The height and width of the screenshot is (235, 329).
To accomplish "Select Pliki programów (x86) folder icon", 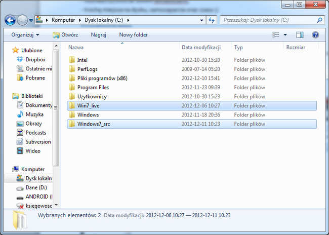I will [x=72, y=78].
